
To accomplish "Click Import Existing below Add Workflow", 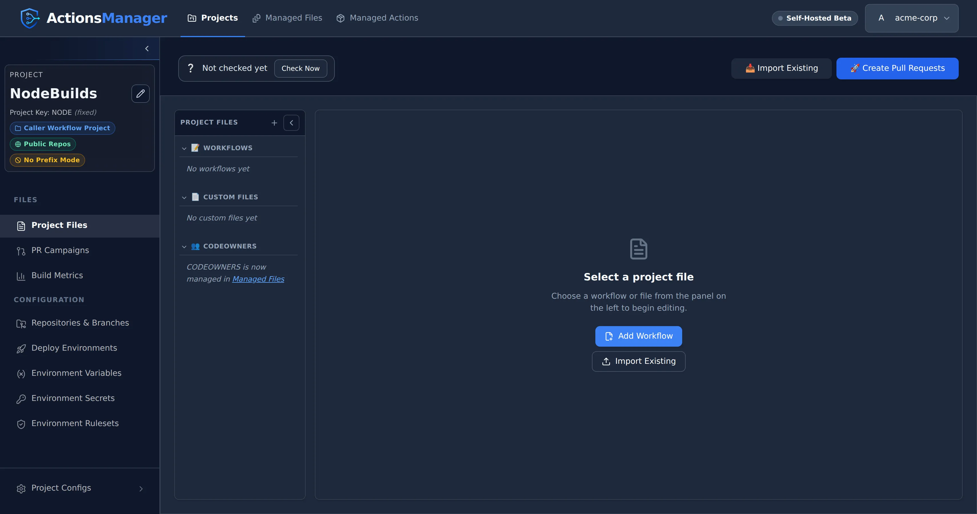I will click(x=638, y=361).
